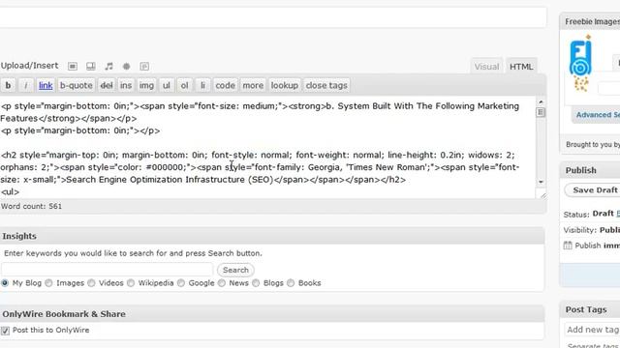Viewport: 620px width, 348px height.
Task: Click the Visibility: Public text
Action: (x=592, y=230)
